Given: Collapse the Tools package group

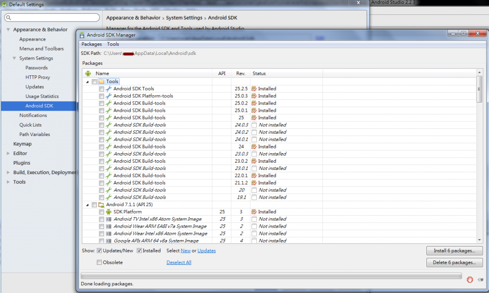Looking at the screenshot, I should point(87,82).
